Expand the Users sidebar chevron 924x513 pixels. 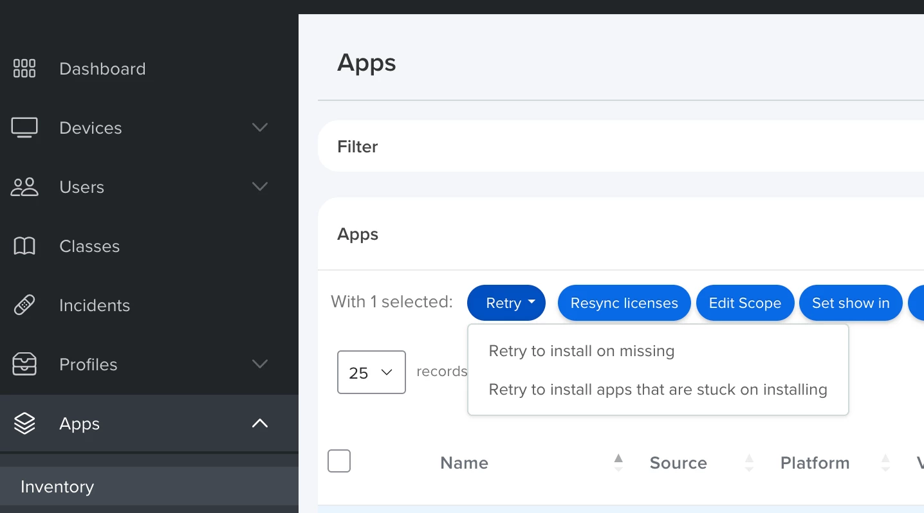click(260, 186)
